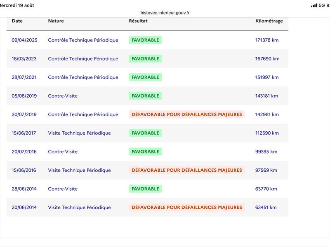The height and width of the screenshot is (247, 330).
Task: Tap the Mercredi 19 août status bar date
Action: coord(17,5)
